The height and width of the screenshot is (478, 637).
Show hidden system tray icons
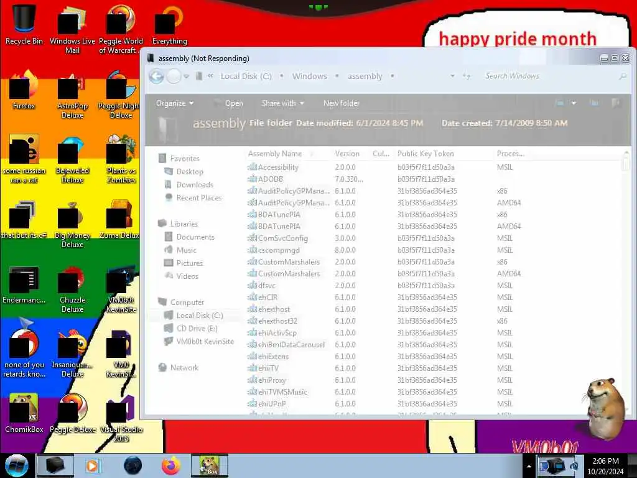click(x=529, y=466)
